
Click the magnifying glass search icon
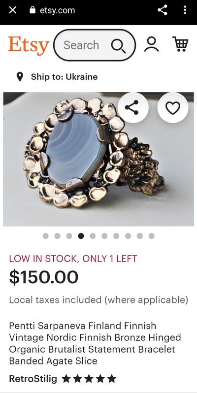(x=118, y=46)
